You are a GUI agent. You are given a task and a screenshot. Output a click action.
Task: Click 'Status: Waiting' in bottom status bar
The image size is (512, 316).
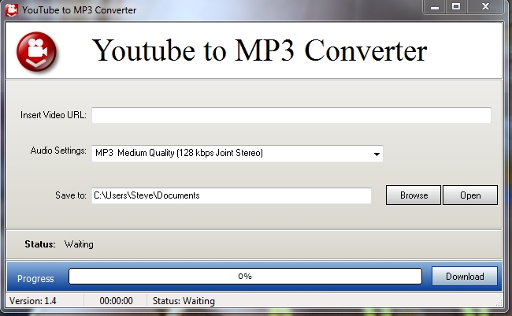[184, 301]
